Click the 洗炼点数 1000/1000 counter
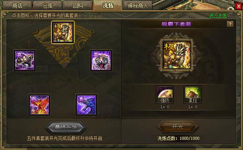Viewport: 243px width, 150px height. tap(178, 138)
